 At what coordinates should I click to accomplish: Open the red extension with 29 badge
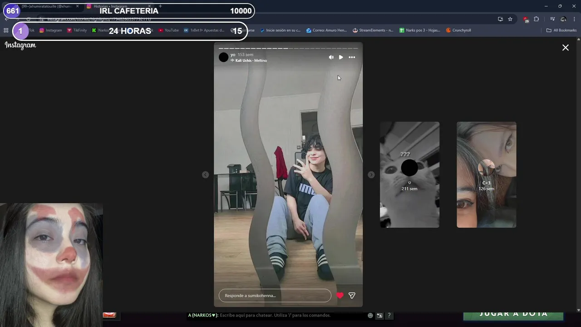[x=526, y=19]
